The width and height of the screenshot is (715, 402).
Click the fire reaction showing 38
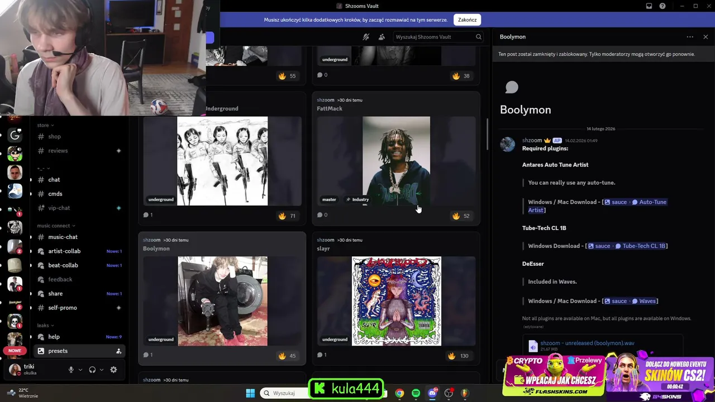[461, 75]
